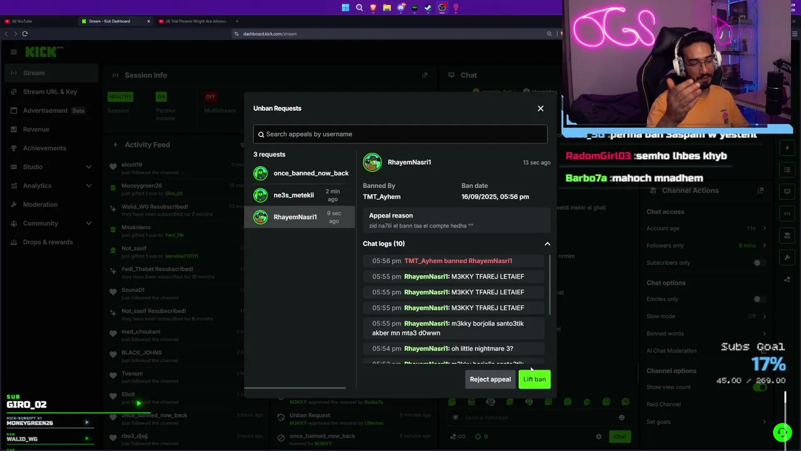Close the Unban Requests dialog

[541, 108]
